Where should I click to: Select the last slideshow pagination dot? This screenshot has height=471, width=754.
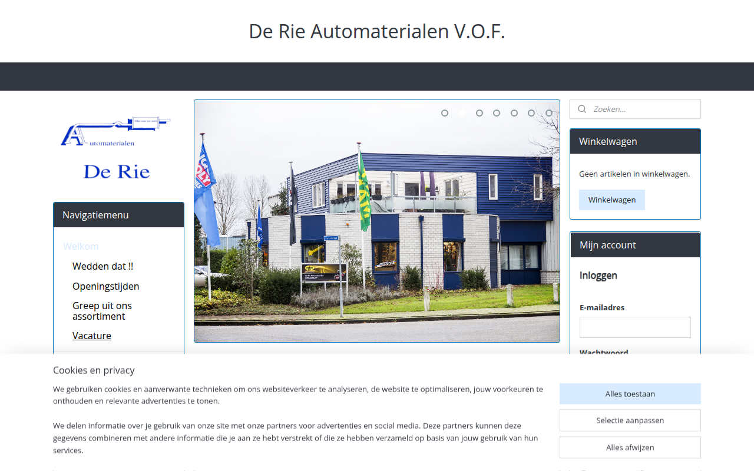pos(549,113)
